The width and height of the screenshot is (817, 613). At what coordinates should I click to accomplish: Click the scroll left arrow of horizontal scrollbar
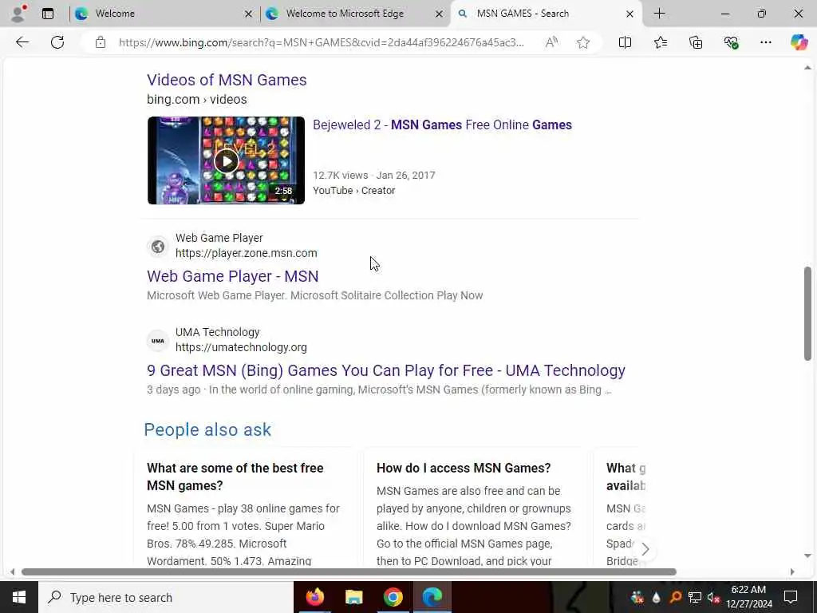12,571
